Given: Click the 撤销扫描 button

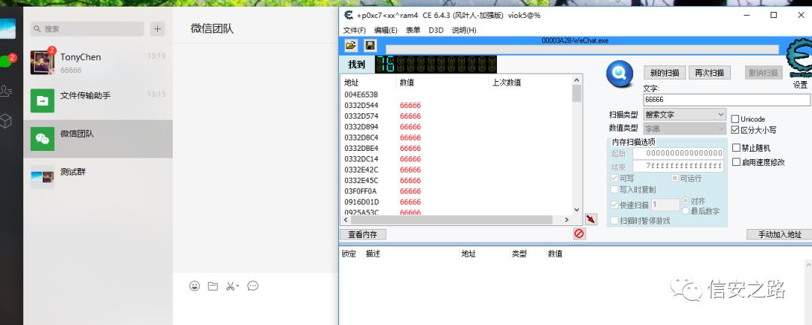Looking at the screenshot, I should click(763, 72).
